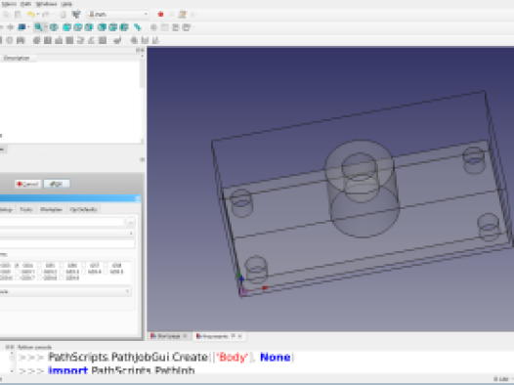The width and height of the screenshot is (514, 385).
Task: Click the red macro record icon
Action: pos(160,14)
